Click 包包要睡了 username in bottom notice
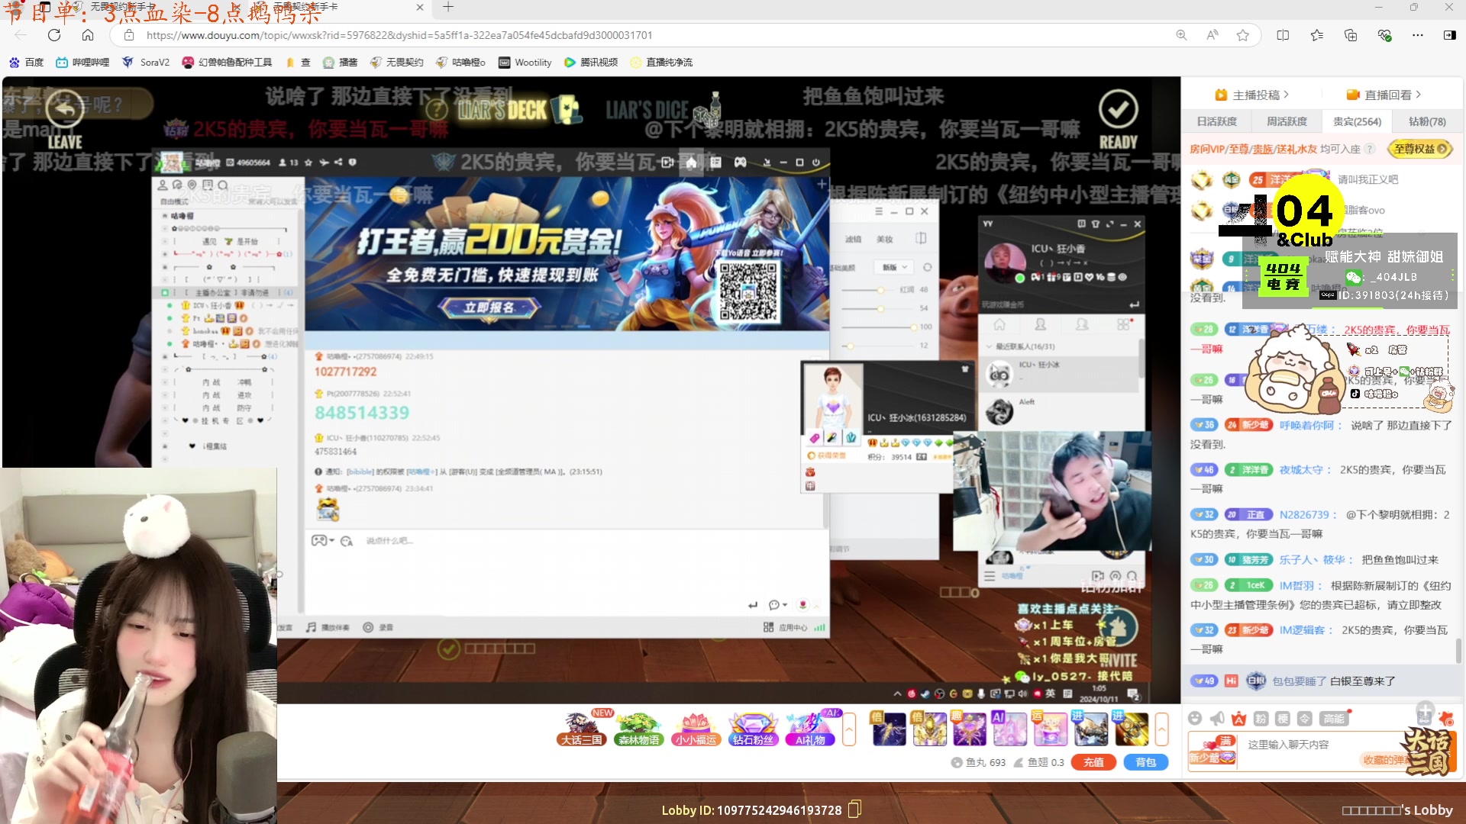 click(x=1299, y=681)
